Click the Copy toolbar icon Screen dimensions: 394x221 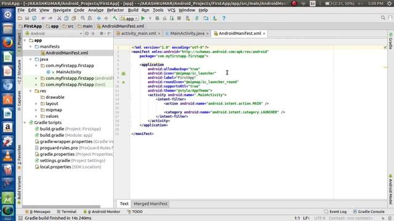point(66,18)
